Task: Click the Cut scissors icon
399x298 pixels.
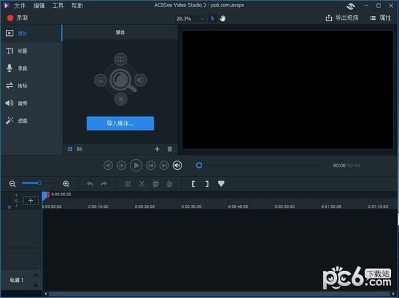Action: coord(142,184)
